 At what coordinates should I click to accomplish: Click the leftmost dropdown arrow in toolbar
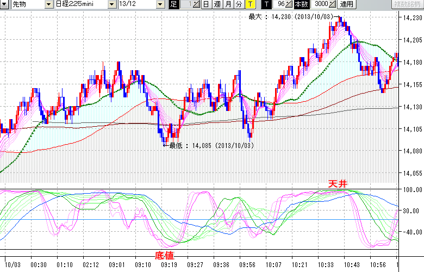pos(4,4)
